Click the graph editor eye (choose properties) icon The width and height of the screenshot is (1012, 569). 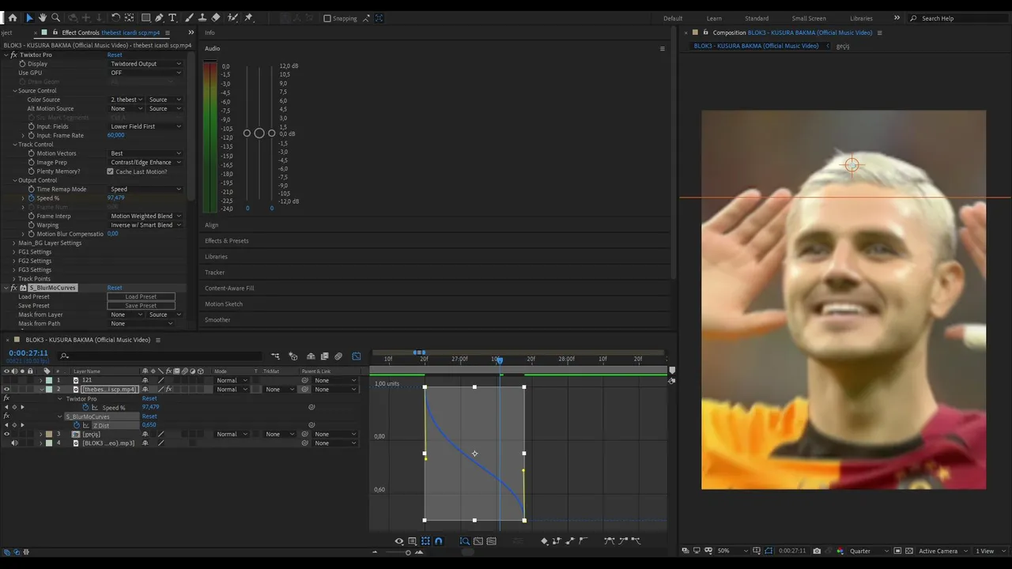click(x=399, y=541)
